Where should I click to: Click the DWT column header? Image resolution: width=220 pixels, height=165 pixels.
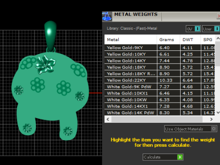pos(190,39)
